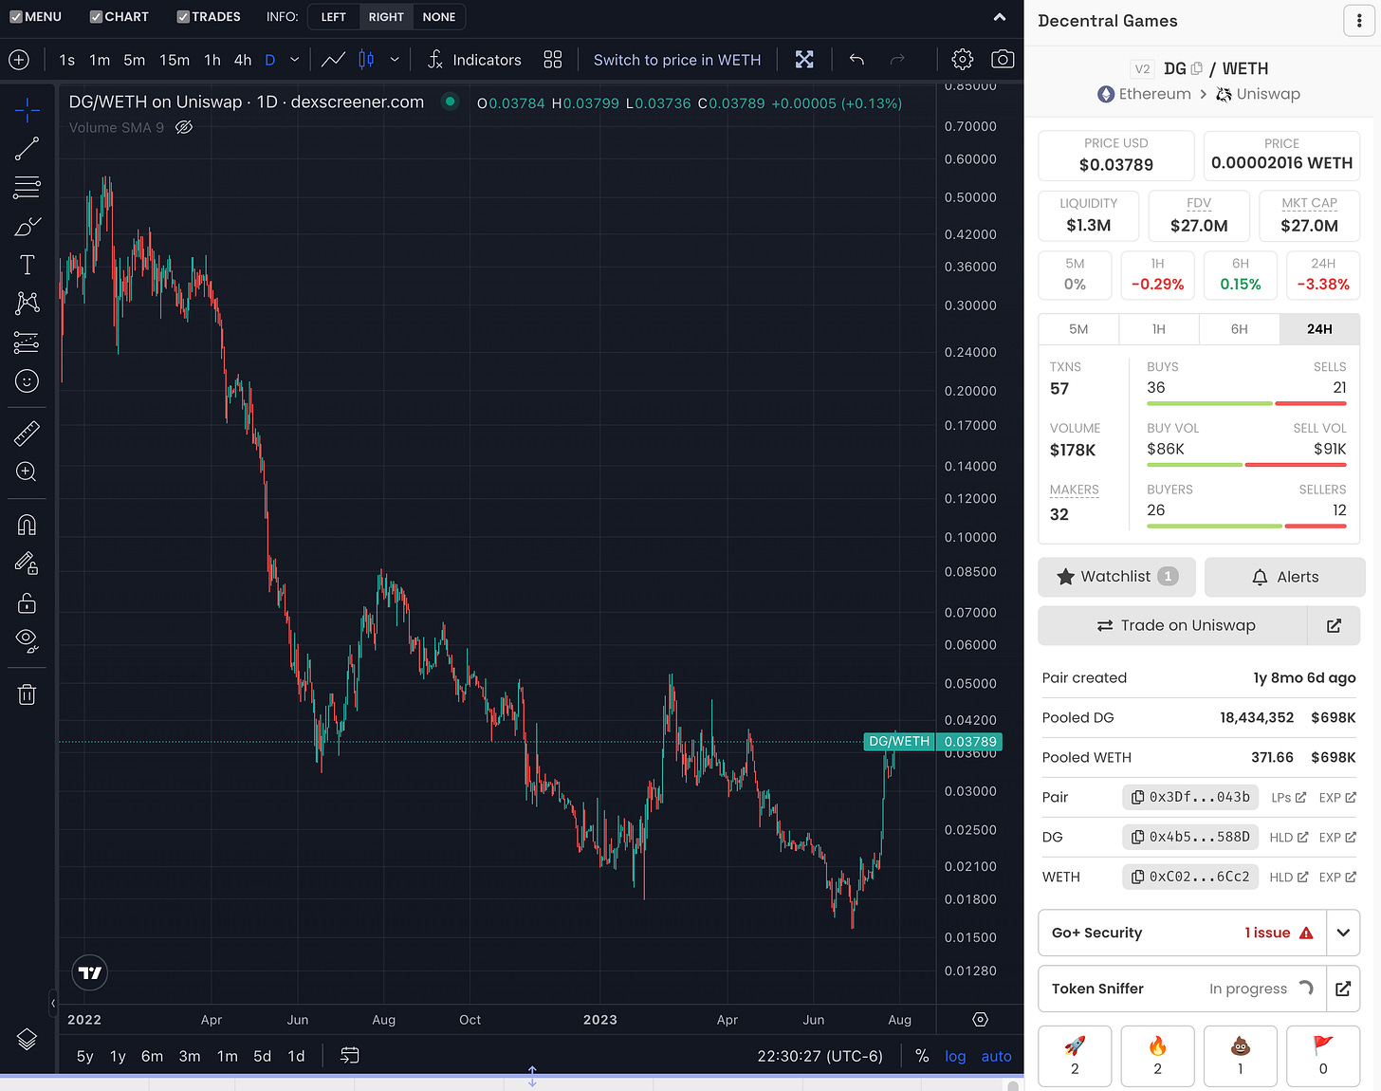Switch to line chart style
The image size is (1381, 1091).
pyautogui.click(x=333, y=60)
